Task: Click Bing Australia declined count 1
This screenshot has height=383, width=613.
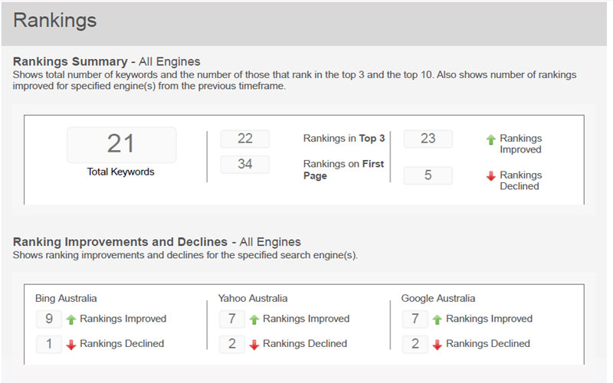Action: click(x=49, y=344)
